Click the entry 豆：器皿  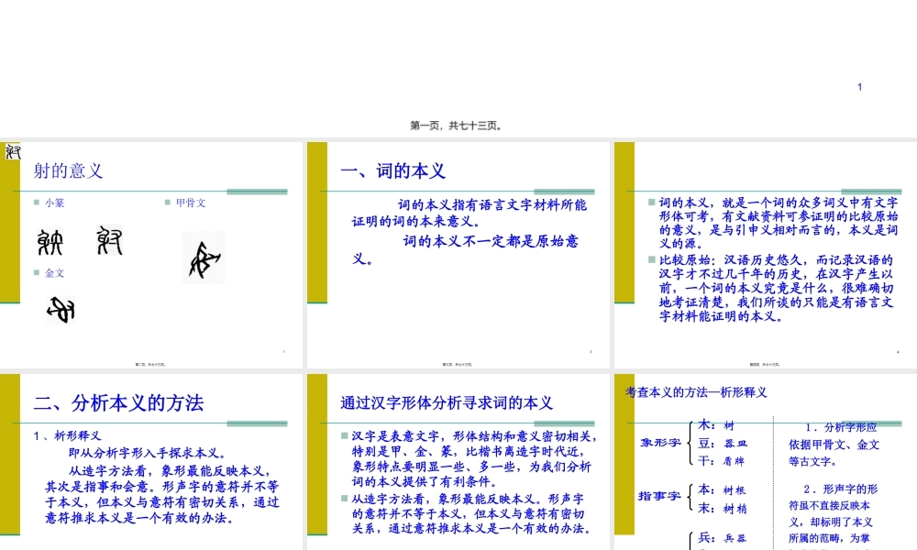pyautogui.click(x=723, y=444)
